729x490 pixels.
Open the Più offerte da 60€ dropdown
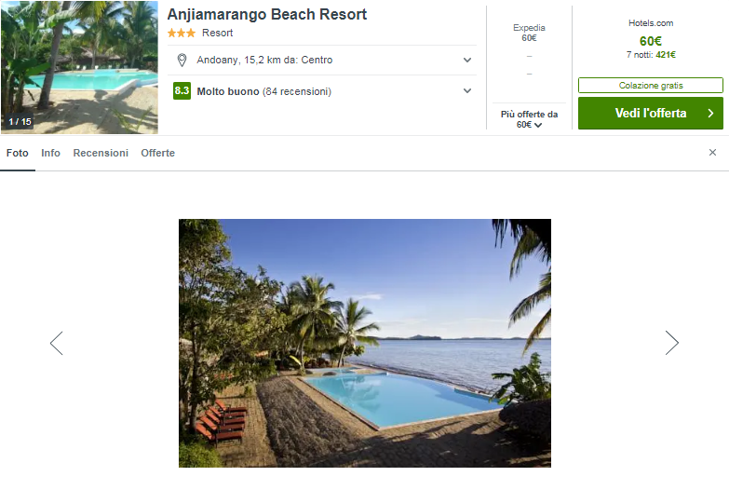529,119
